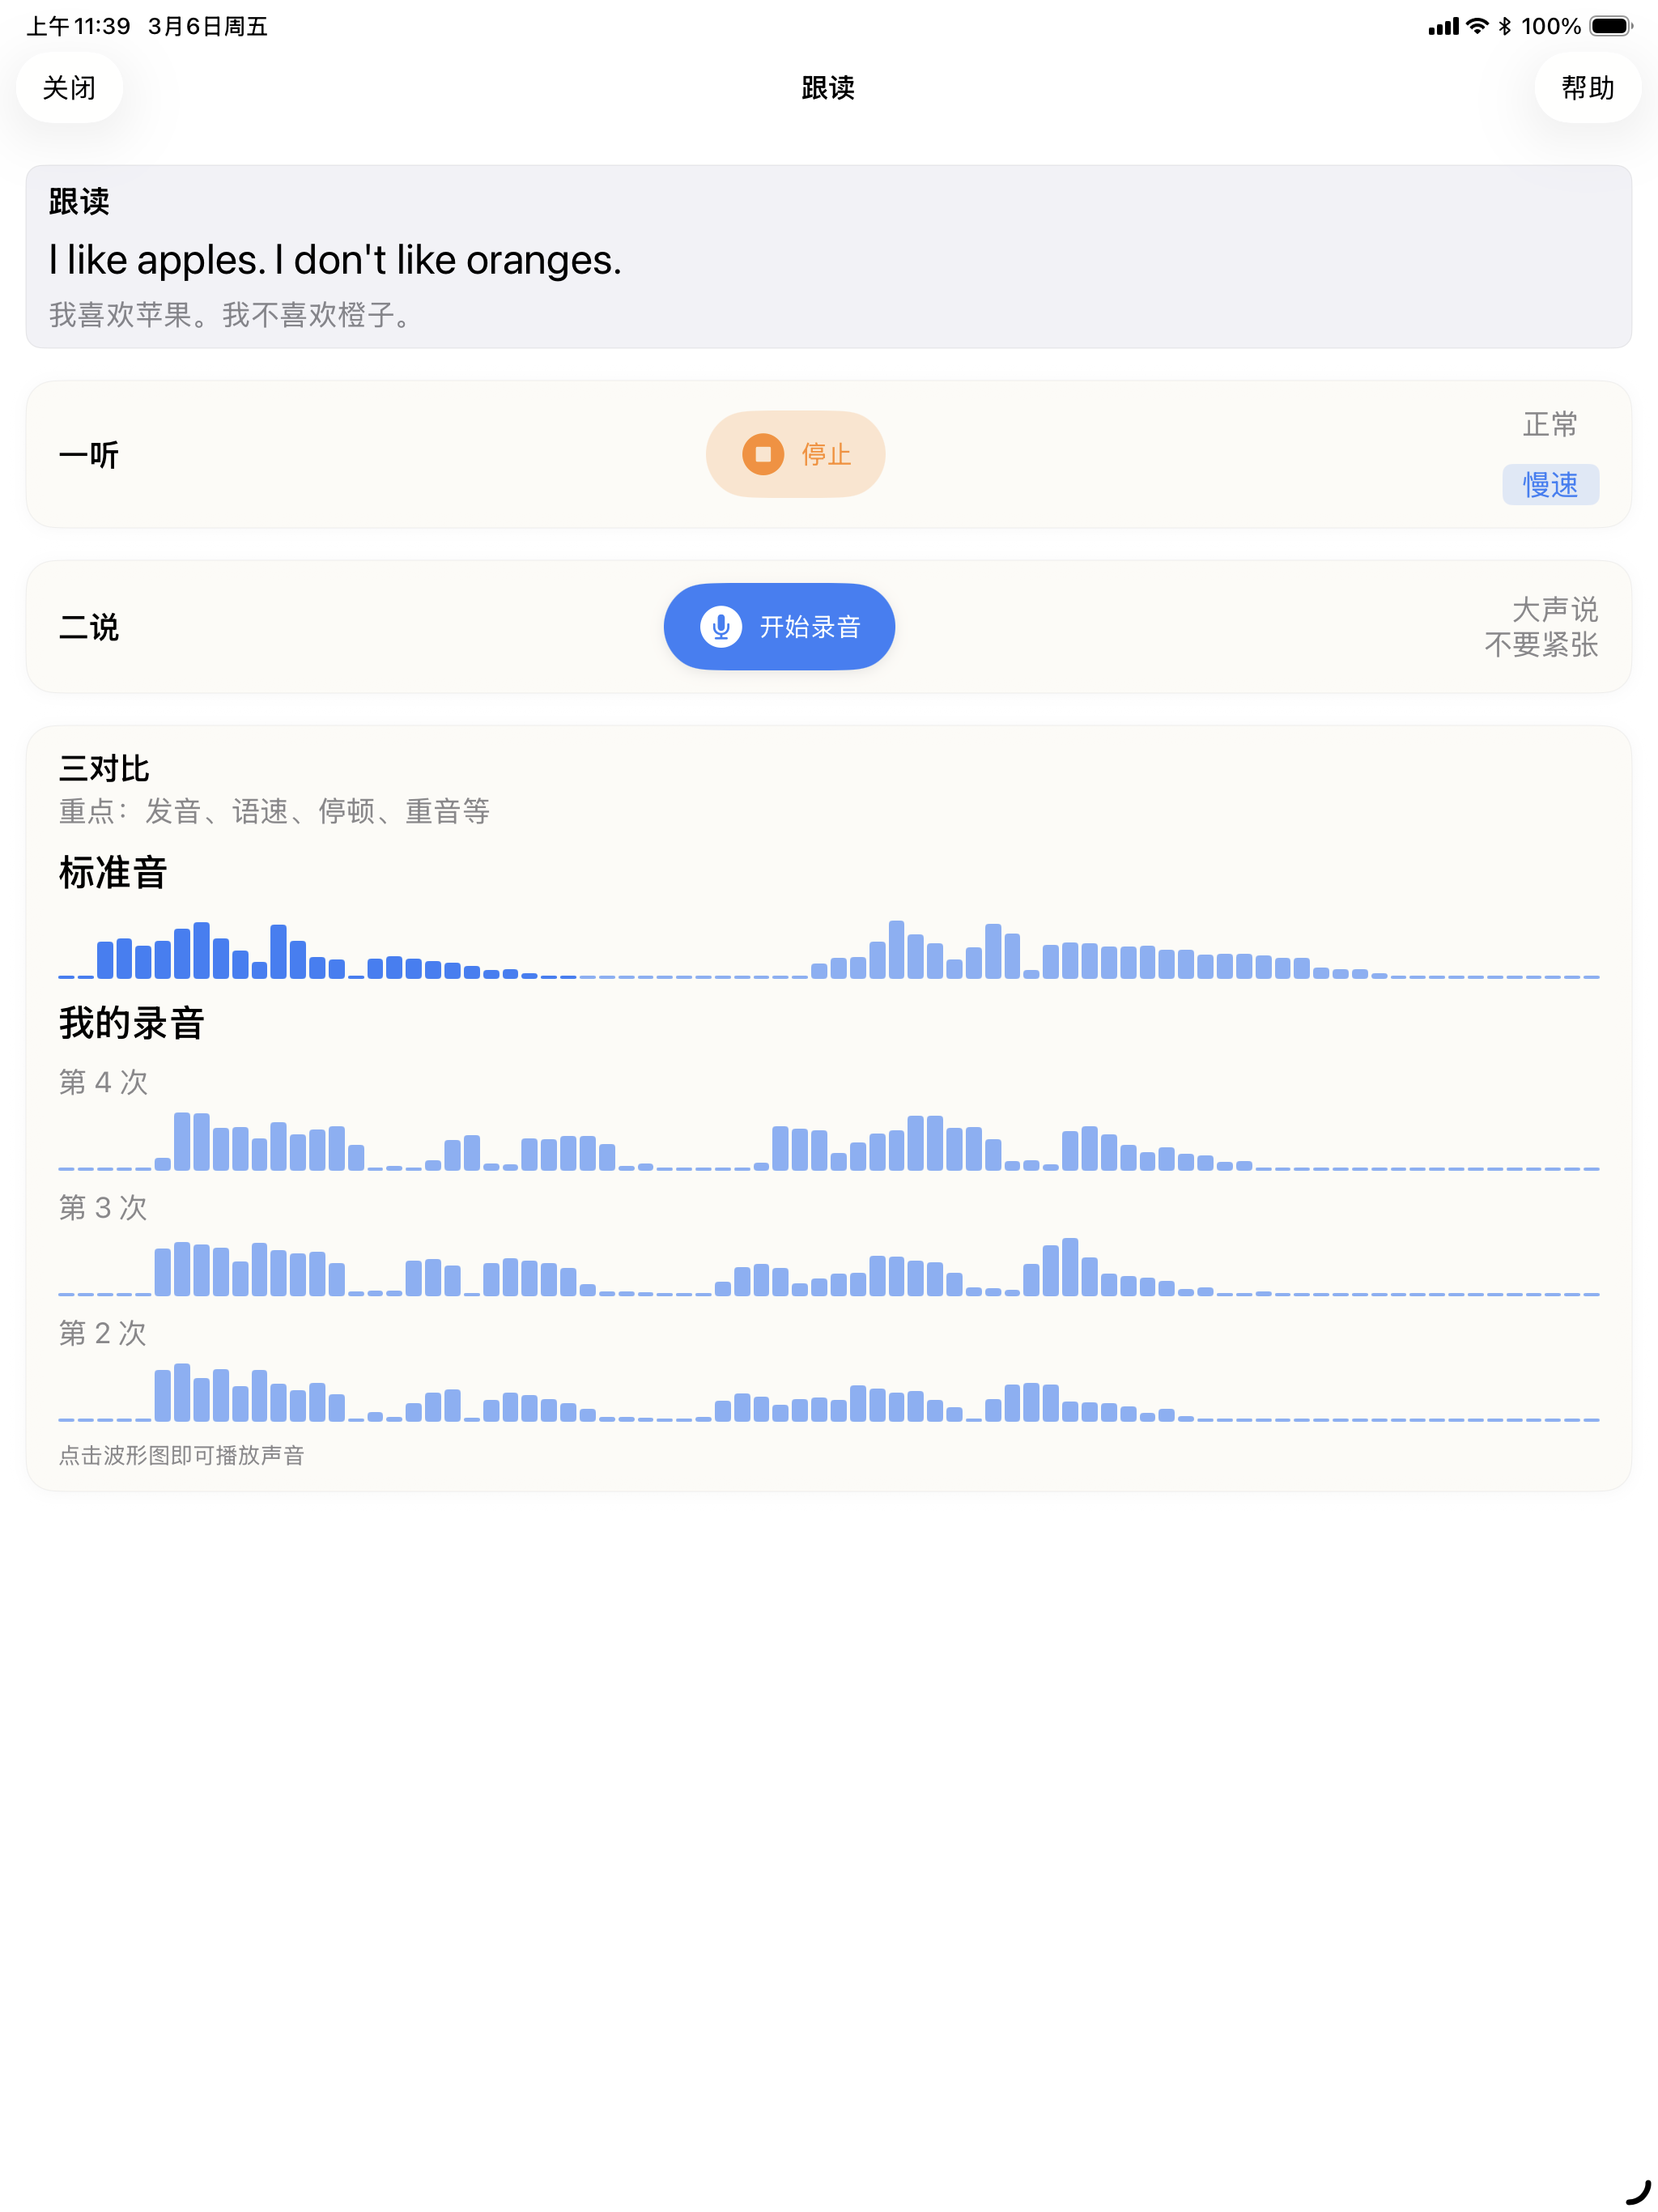Tap the 标准音 heading

tap(113, 872)
